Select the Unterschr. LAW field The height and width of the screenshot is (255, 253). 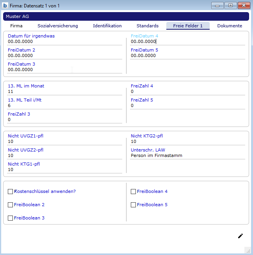pyautogui.click(x=187, y=155)
